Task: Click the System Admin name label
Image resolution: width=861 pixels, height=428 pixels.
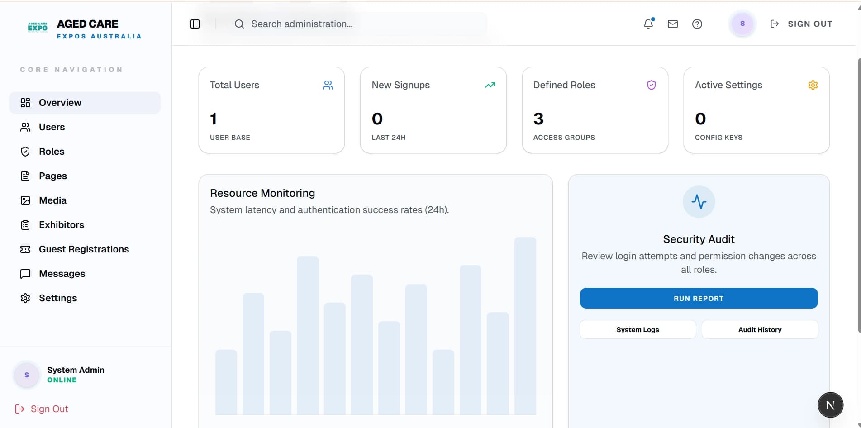Action: coord(76,370)
